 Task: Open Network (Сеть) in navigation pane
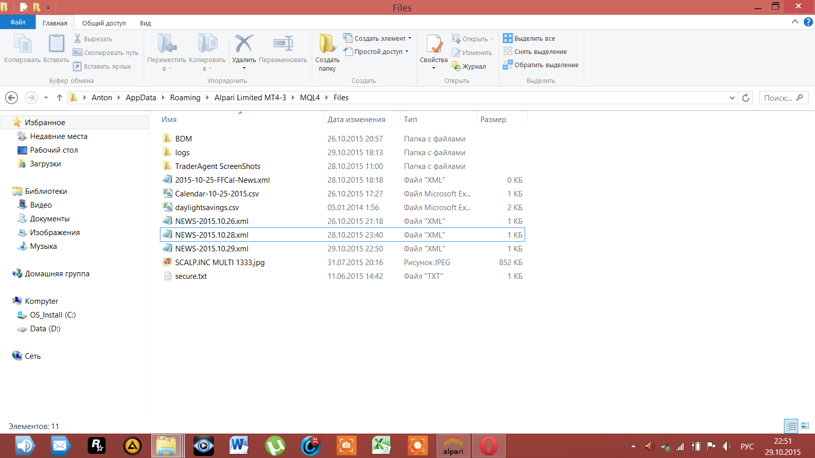(33, 356)
